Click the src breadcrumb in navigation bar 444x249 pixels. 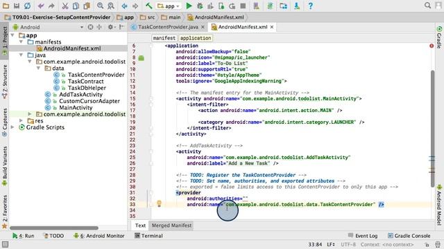(x=148, y=17)
